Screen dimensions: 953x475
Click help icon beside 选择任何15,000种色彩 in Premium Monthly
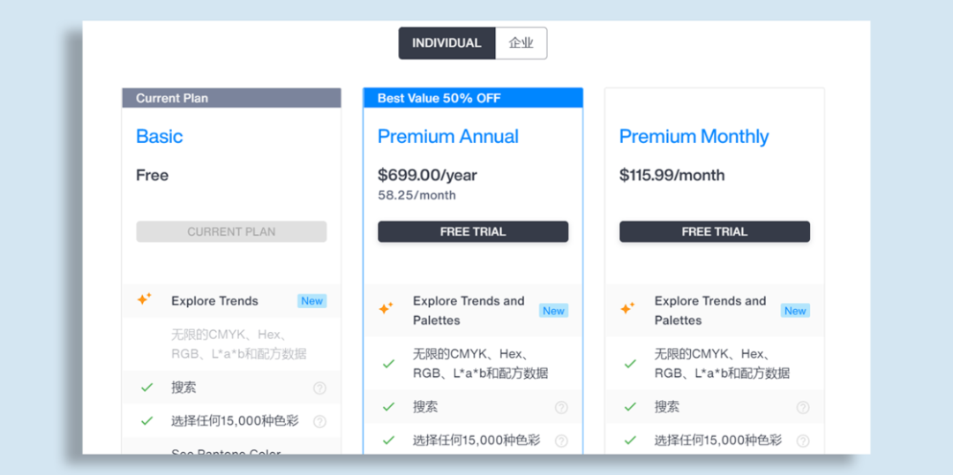(x=803, y=441)
